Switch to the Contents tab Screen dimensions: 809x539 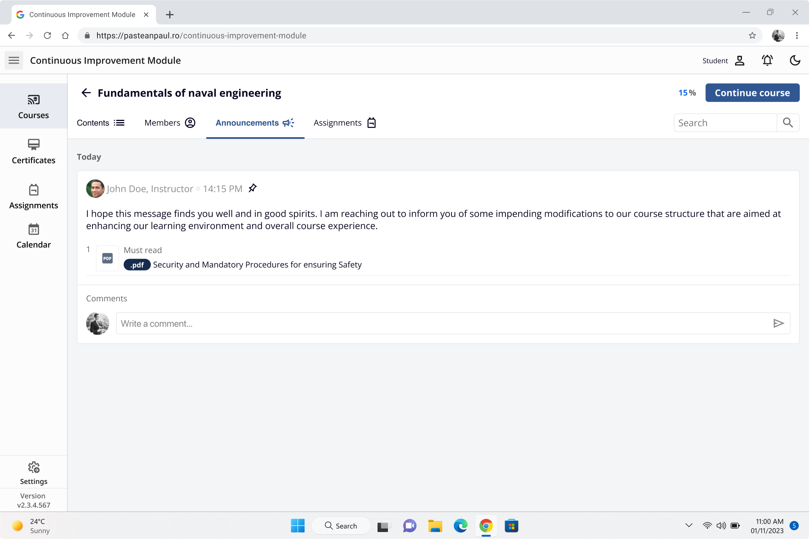click(x=101, y=123)
